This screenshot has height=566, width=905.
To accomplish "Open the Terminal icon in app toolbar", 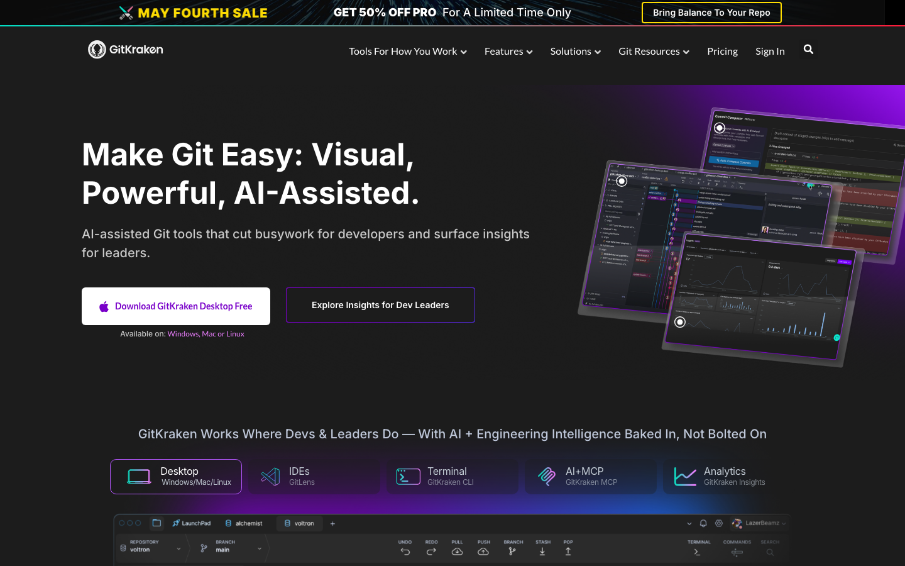I will tap(697, 552).
